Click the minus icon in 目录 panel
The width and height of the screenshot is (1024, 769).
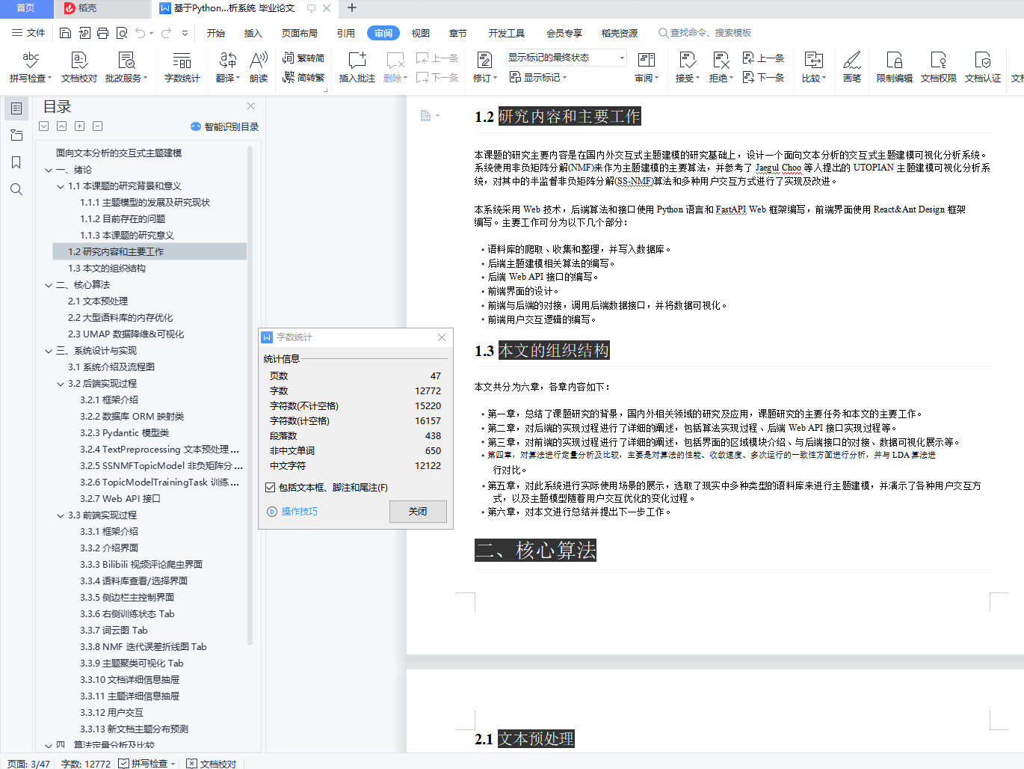pyautogui.click(x=98, y=126)
